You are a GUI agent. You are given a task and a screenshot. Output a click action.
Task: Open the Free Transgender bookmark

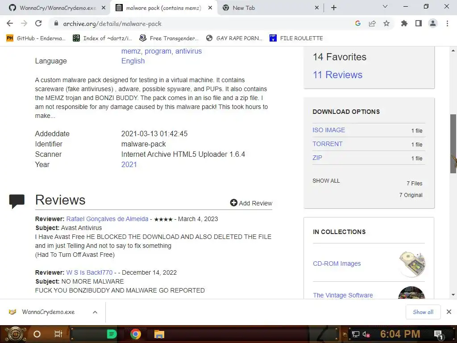(x=169, y=38)
